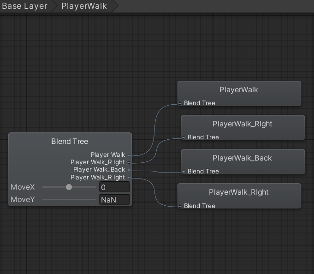
Task: Select the PlayerWalk_Back motion node
Action: pos(243,161)
